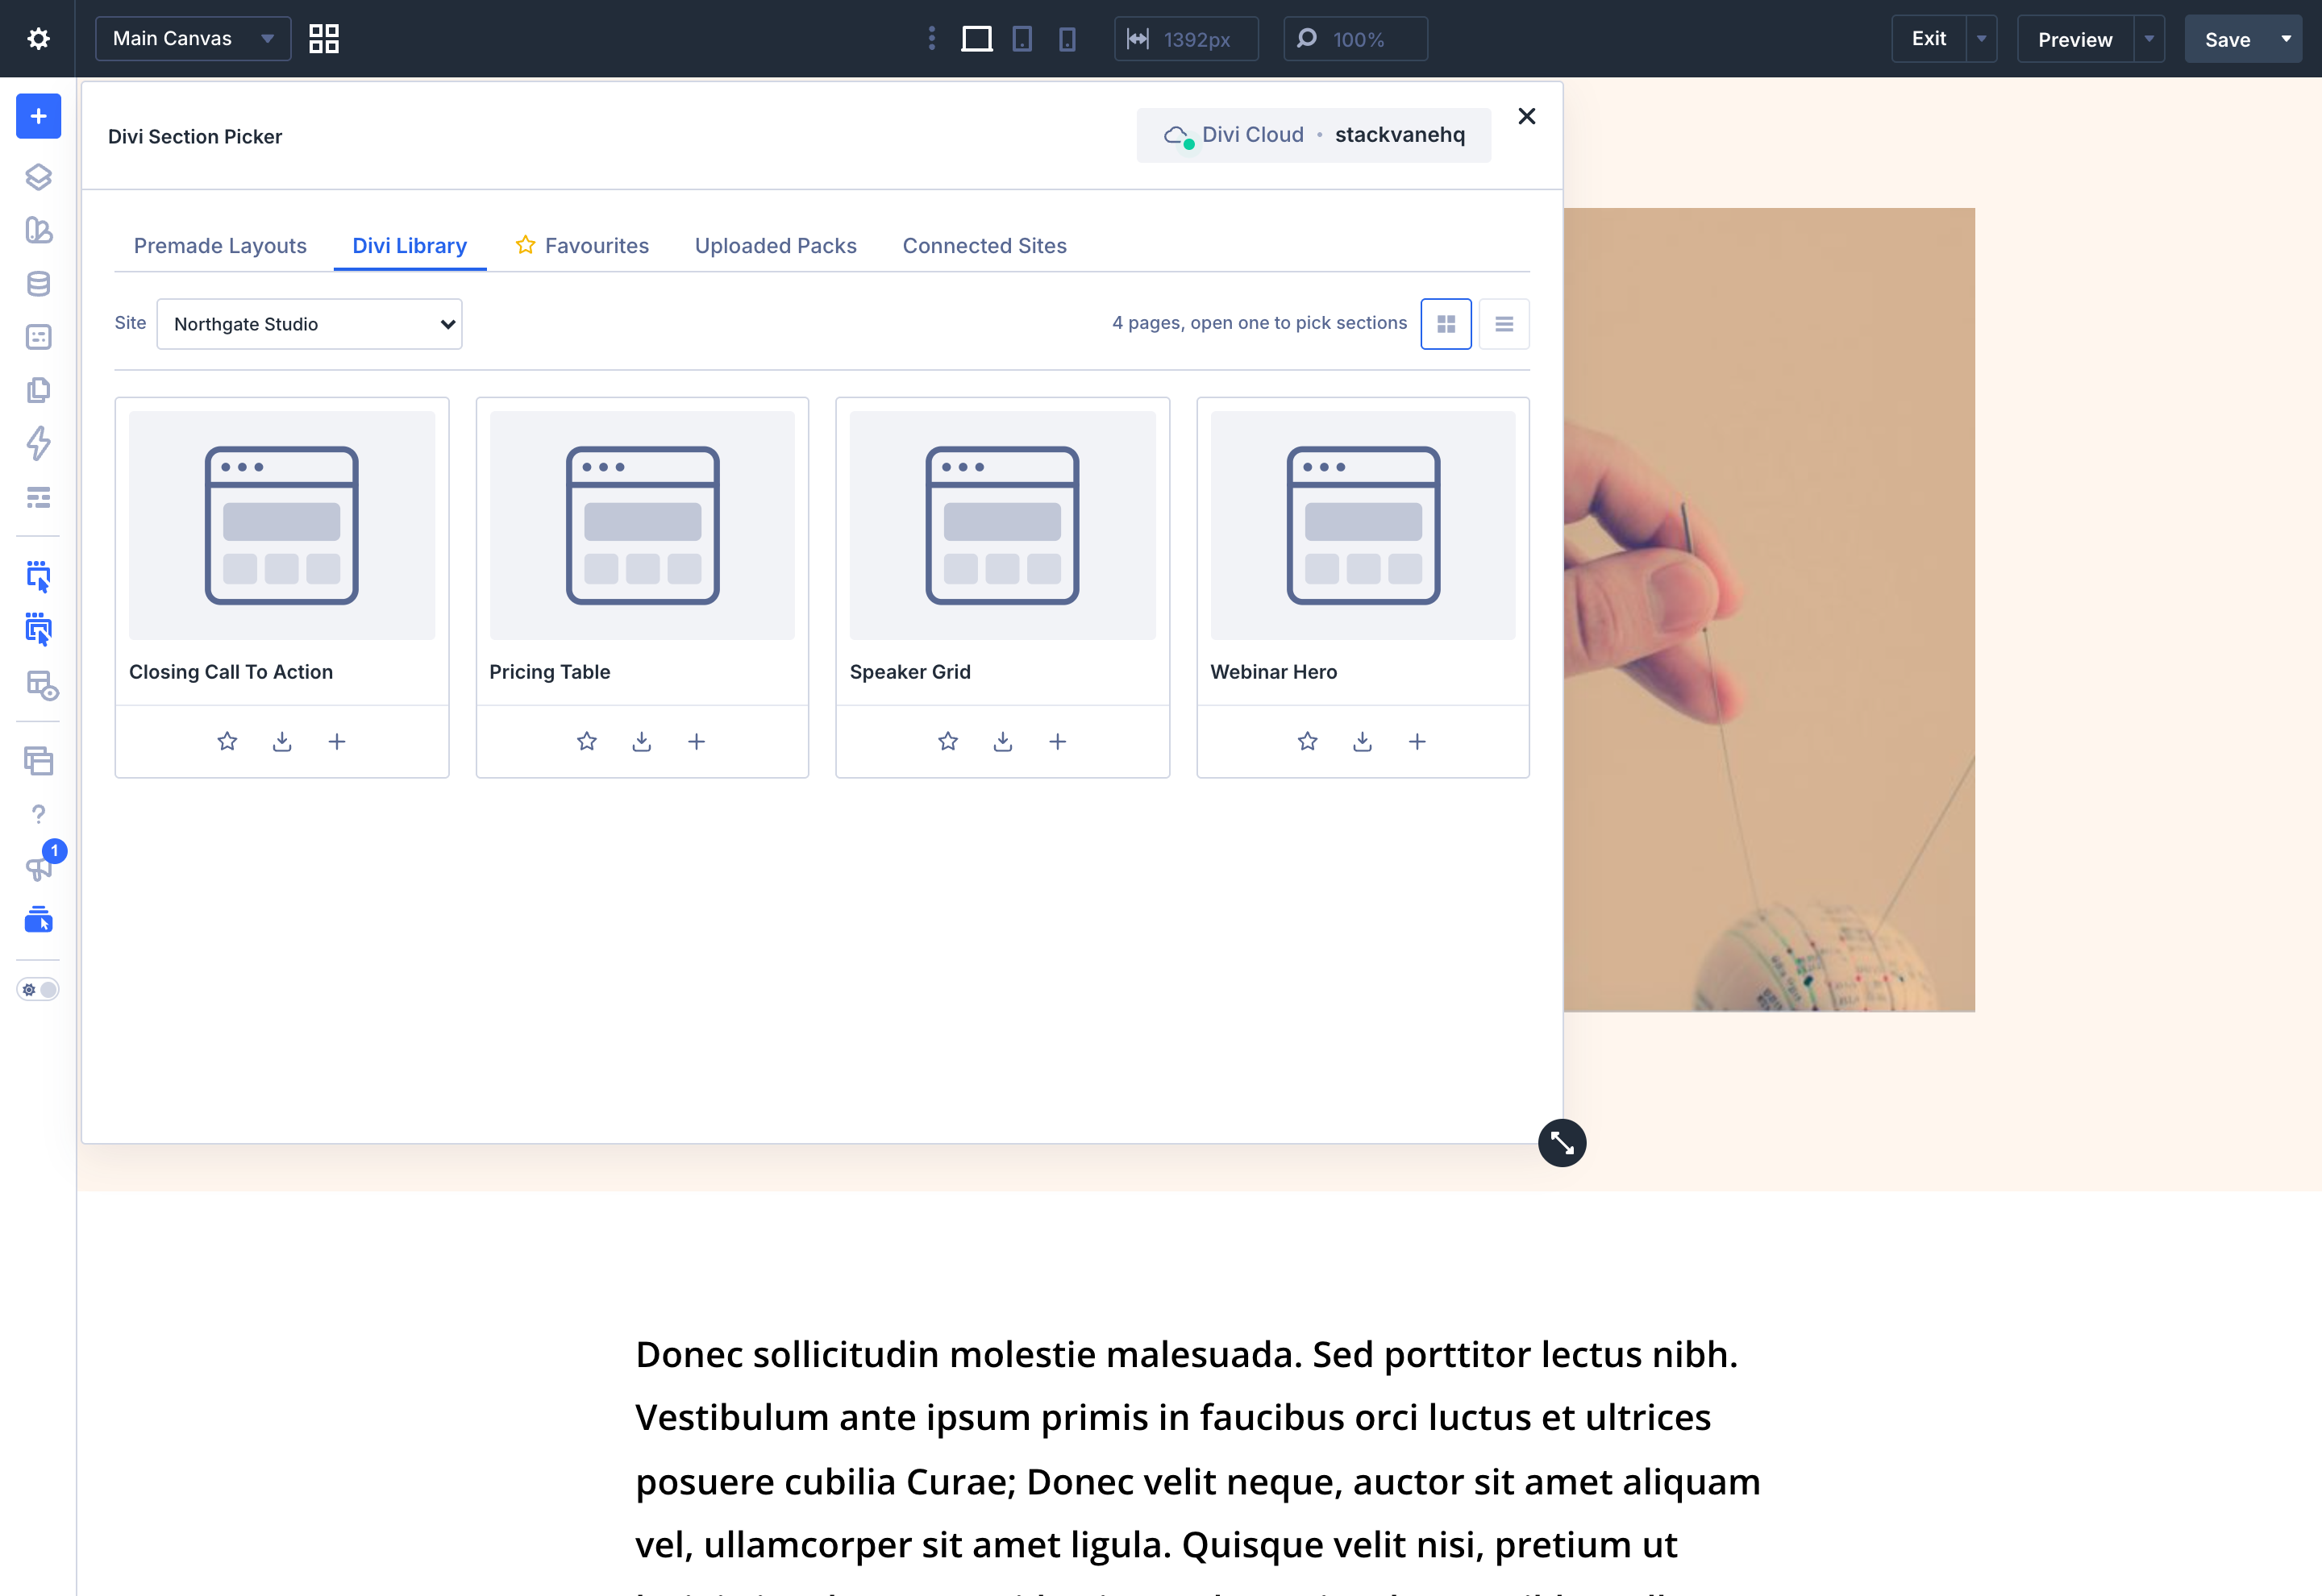Click the blue add module plus button
Image resolution: width=2322 pixels, height=1596 pixels.
click(x=38, y=116)
